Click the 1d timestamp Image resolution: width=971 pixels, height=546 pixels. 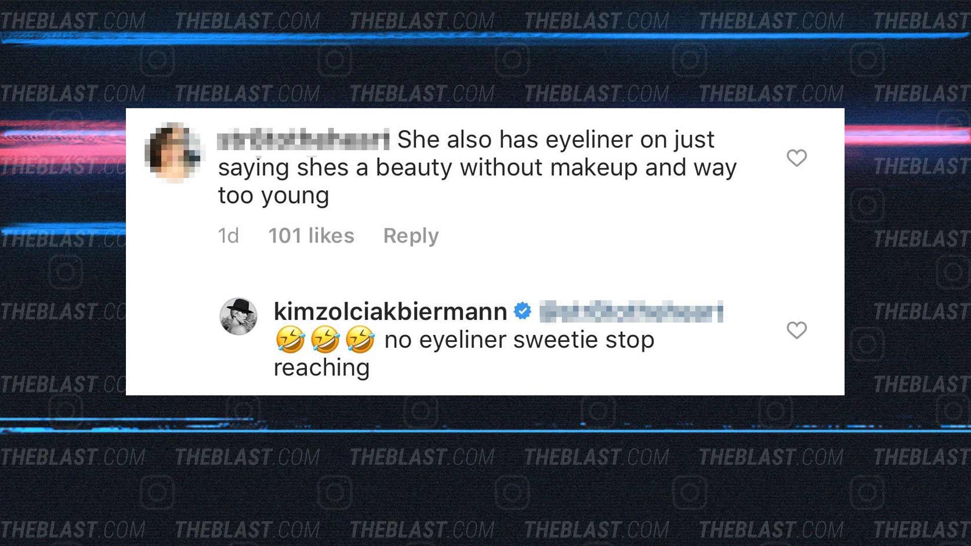[228, 236]
